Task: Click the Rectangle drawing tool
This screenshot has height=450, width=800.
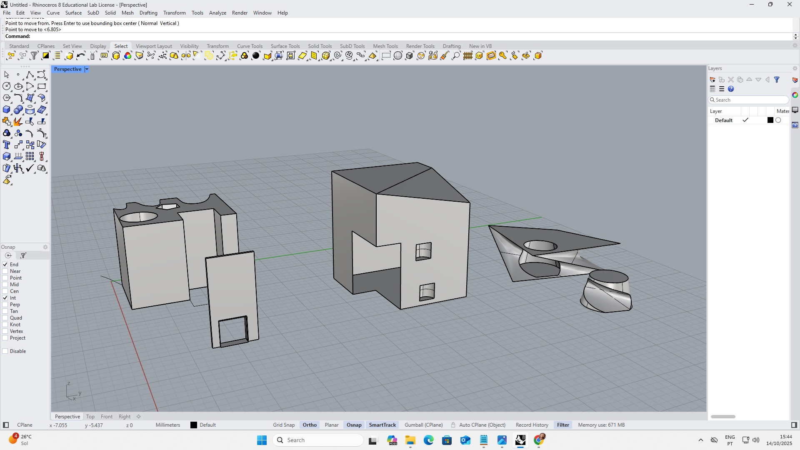Action: 41,87
